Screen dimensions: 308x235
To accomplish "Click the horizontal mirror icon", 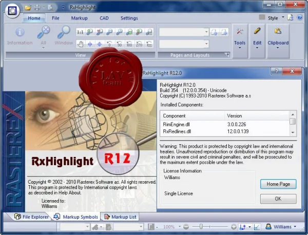I will click(90, 44).
